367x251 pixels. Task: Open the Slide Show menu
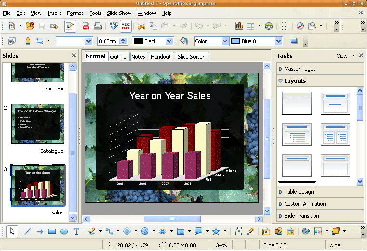click(119, 13)
